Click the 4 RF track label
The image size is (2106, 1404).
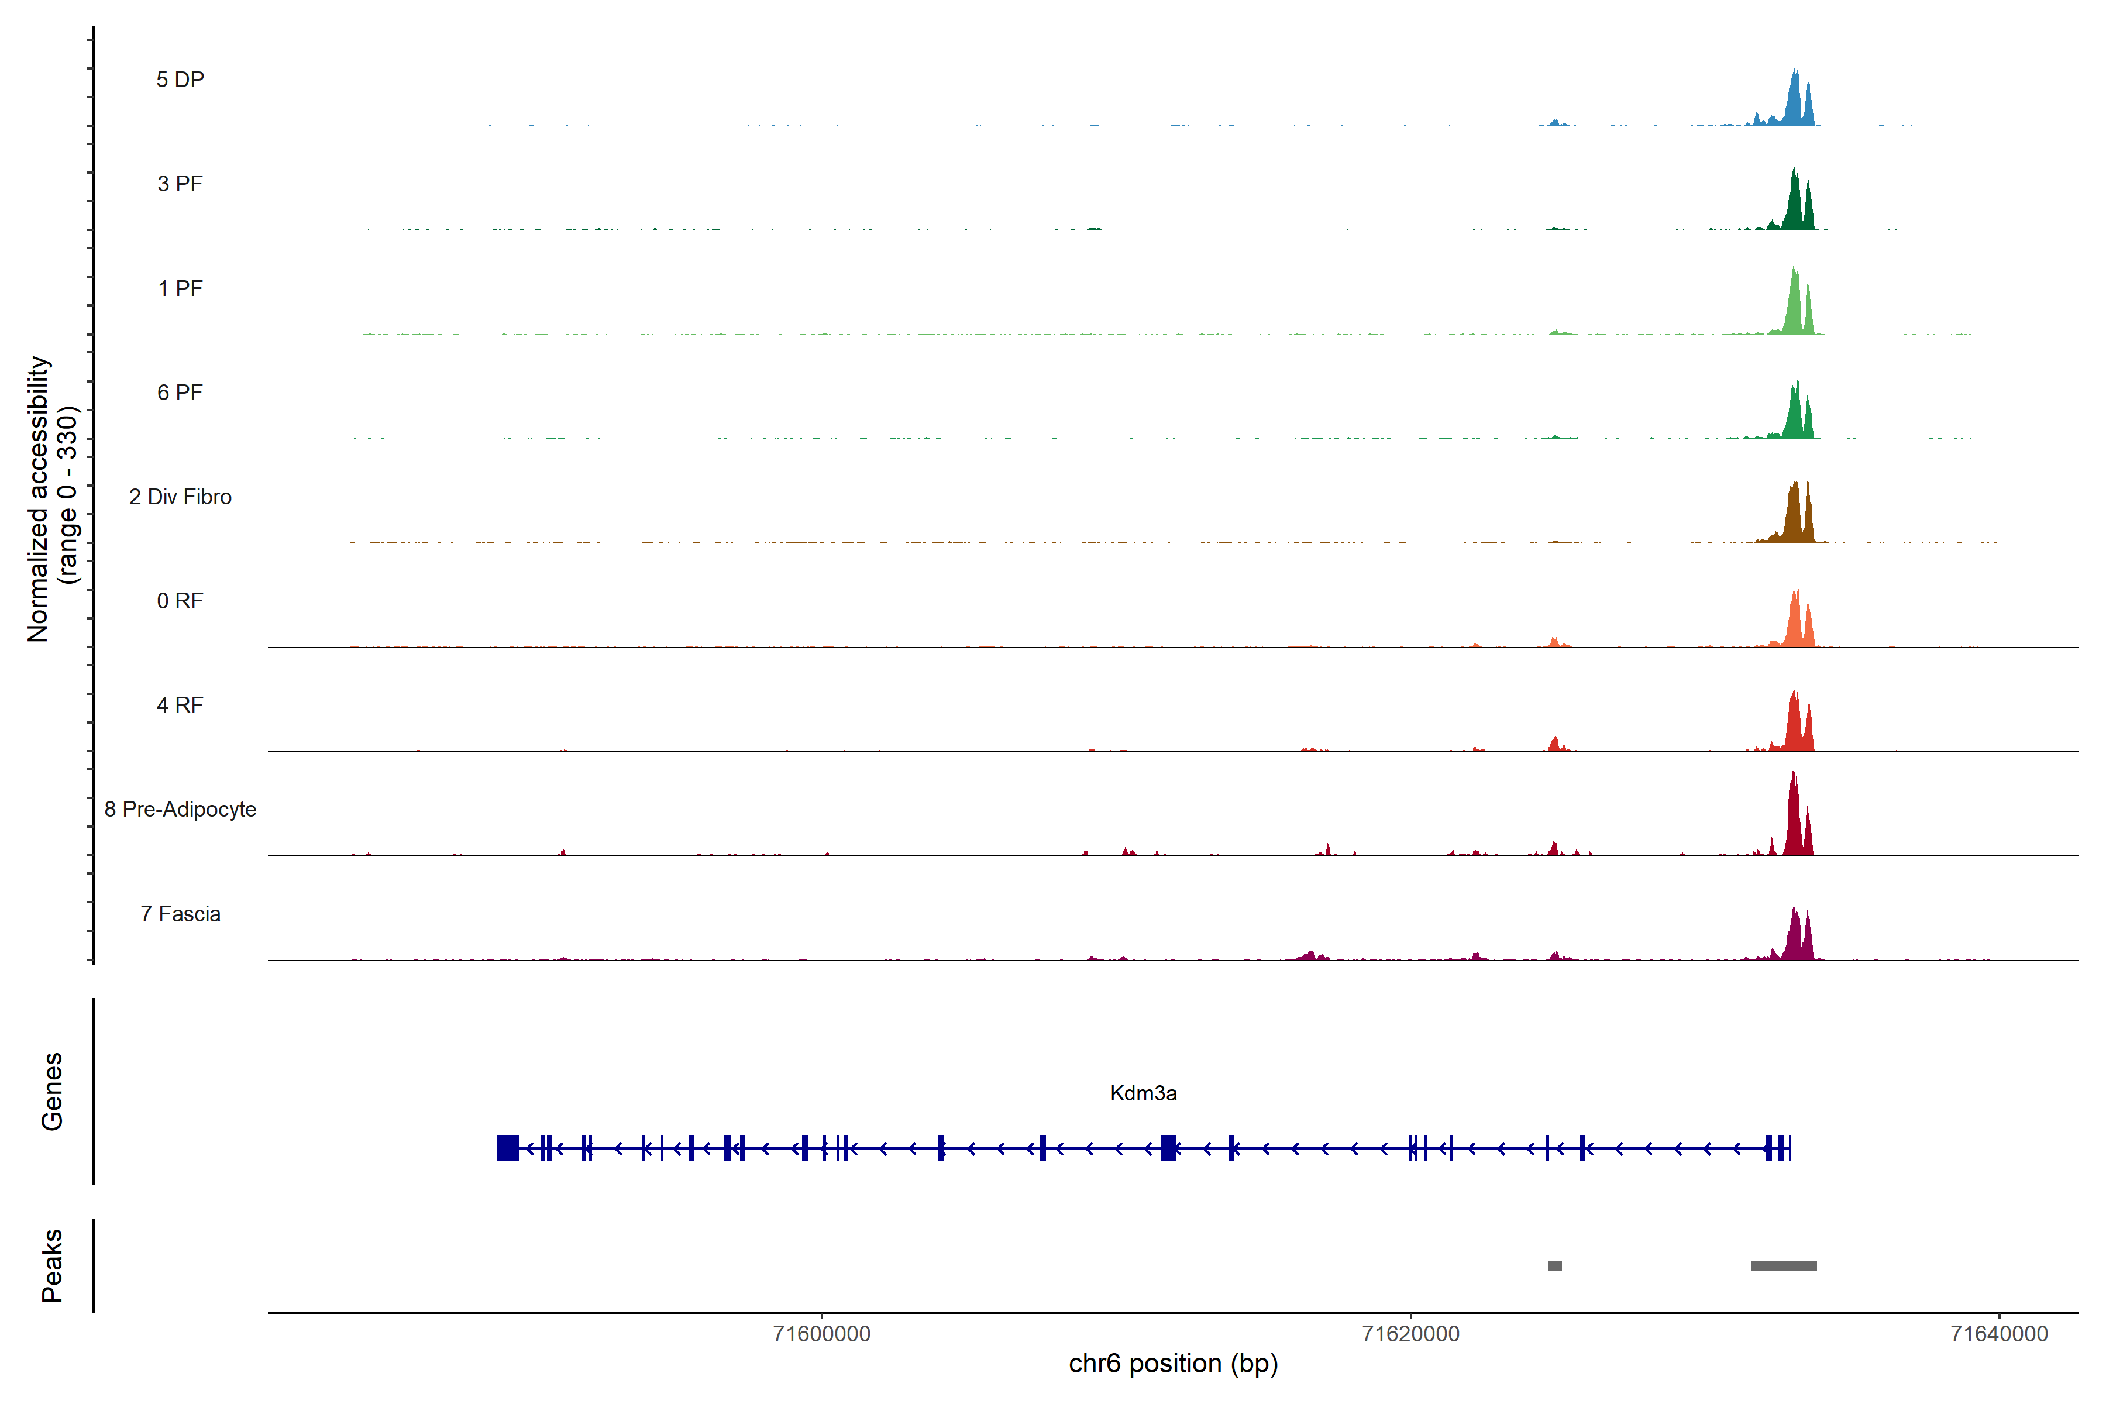tap(180, 705)
